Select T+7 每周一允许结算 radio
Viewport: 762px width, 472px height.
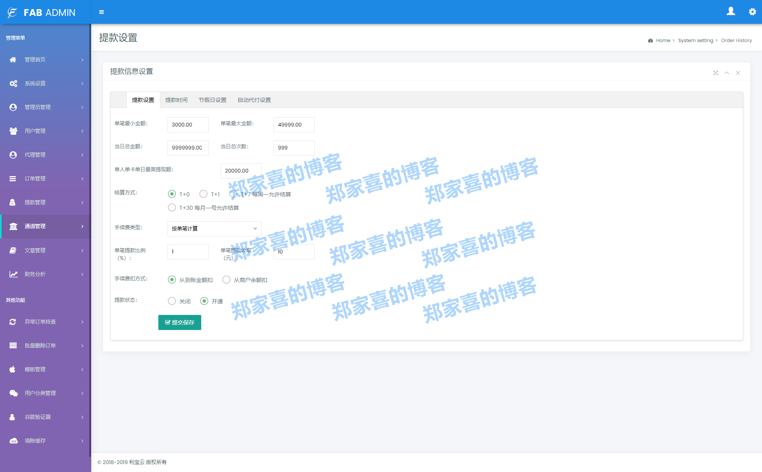coord(233,194)
